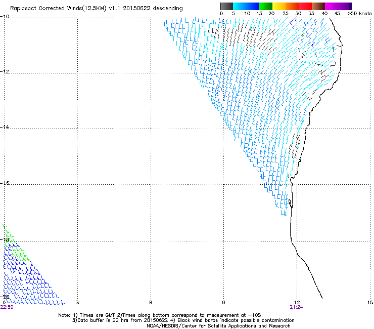Click the magenta 40-45 knots legend segment
The image size is (374, 329).
(332, 6)
